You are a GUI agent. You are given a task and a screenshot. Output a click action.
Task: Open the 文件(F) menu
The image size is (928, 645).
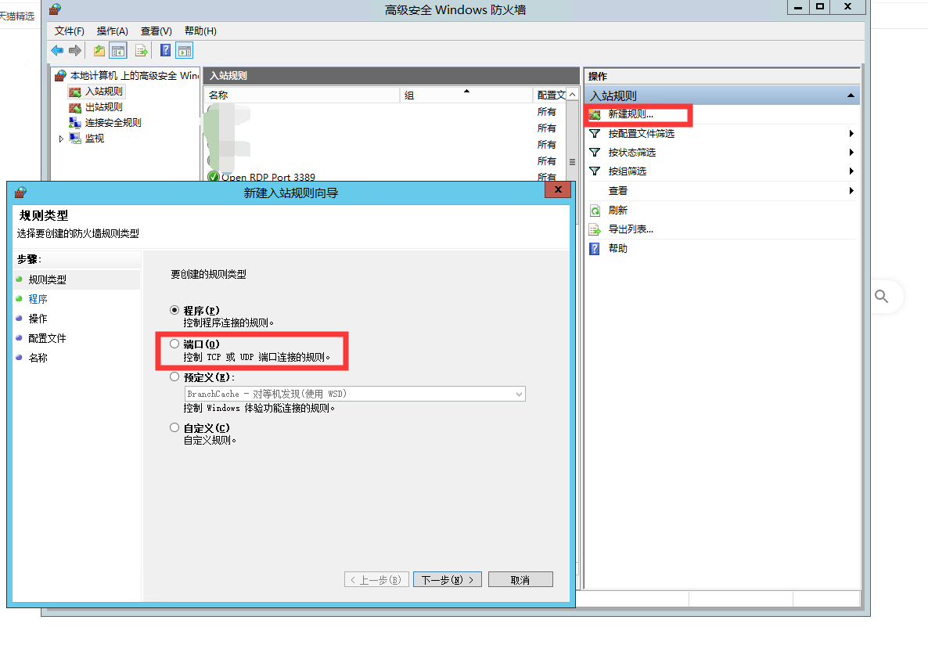click(69, 31)
